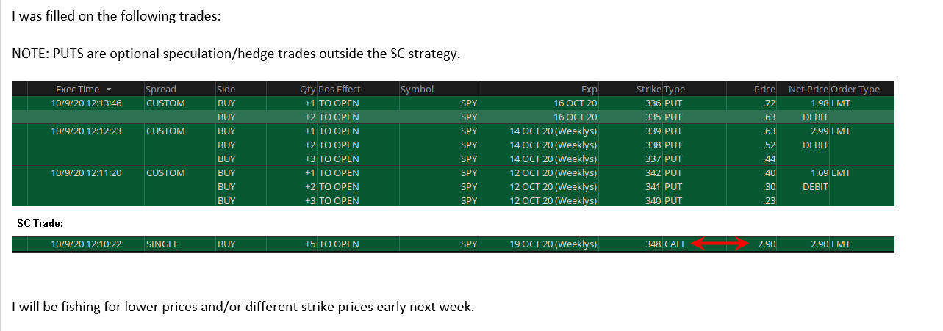Click the Exec Time sort arrow
The image size is (943, 331).
pos(110,90)
